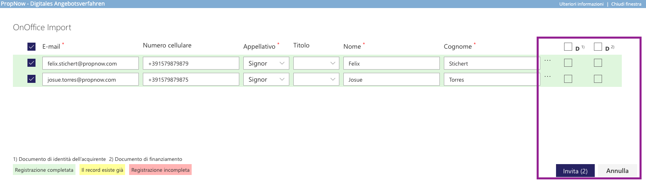Uncheck the row checkbox for josue.torres@propnow.com

31,79
